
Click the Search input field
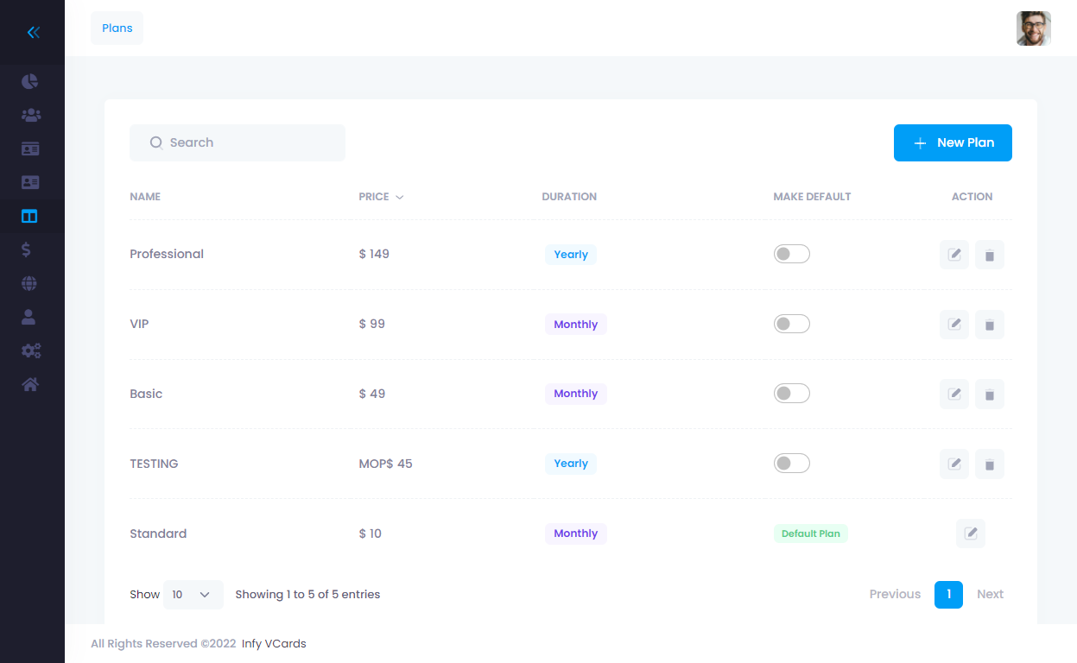coord(238,142)
